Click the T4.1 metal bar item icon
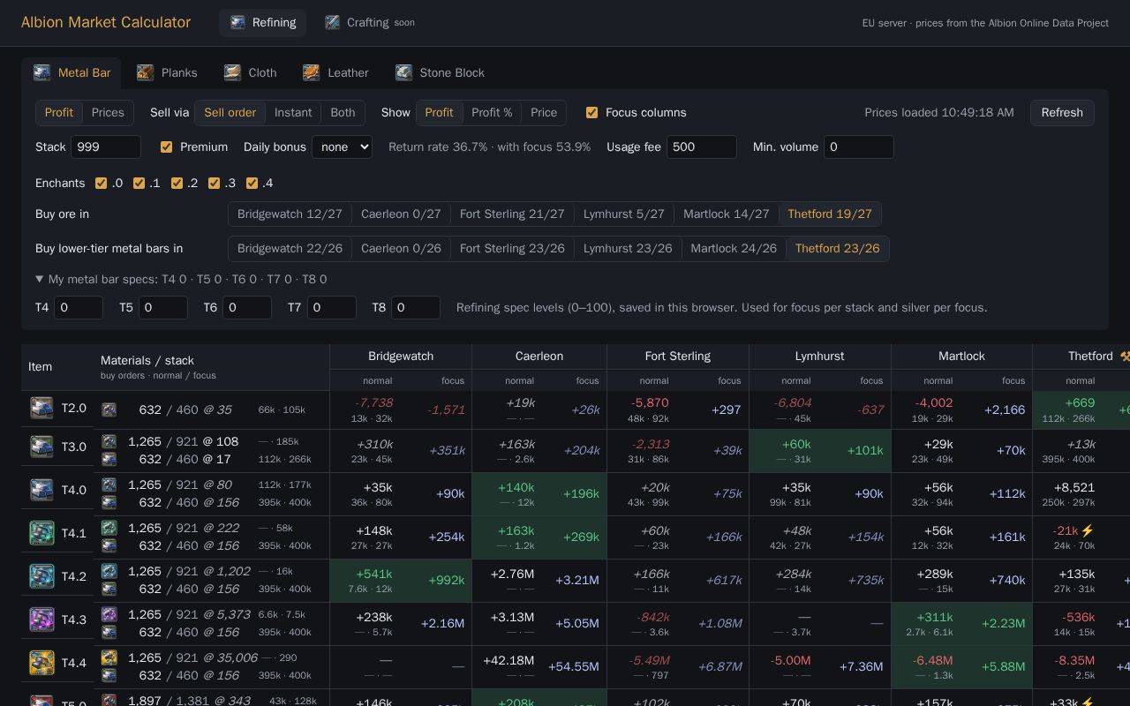 click(41, 533)
